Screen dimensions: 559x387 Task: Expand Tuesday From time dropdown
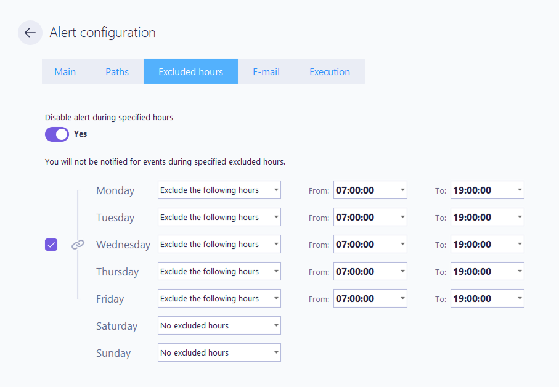[x=370, y=217]
